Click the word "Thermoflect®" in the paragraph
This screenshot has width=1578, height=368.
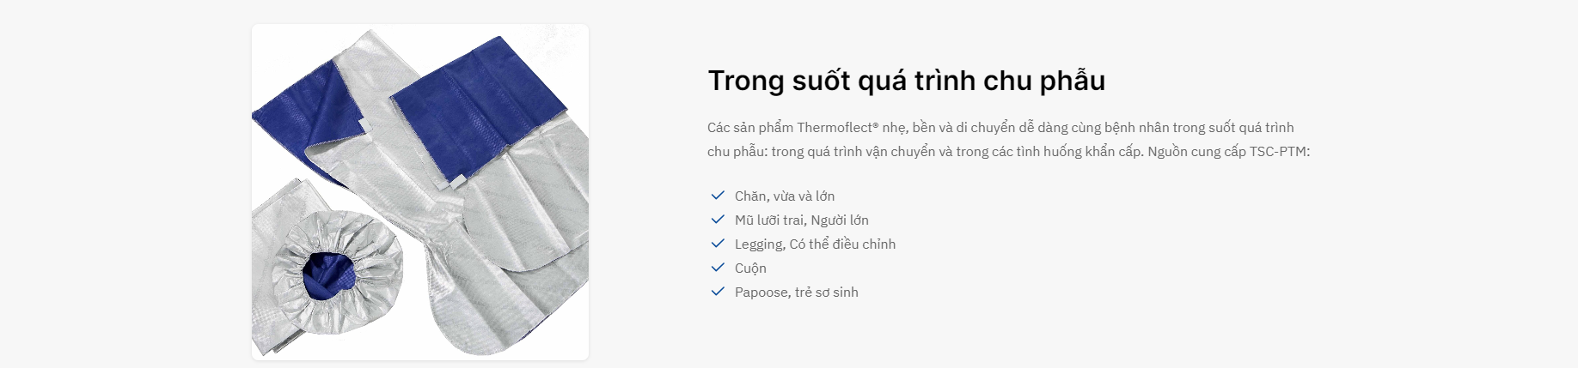click(x=837, y=128)
